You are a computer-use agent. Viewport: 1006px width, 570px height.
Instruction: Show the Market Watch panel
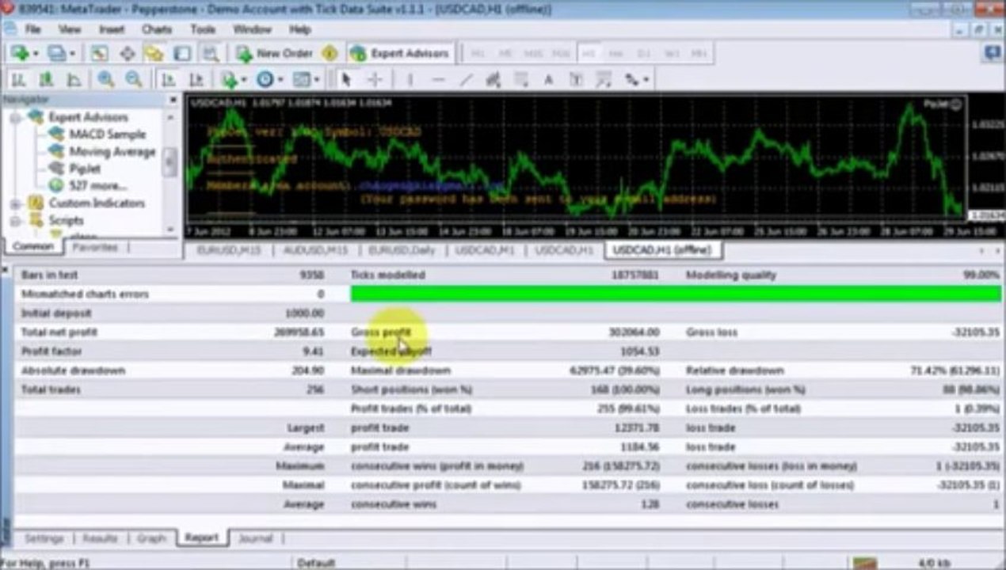(99, 53)
